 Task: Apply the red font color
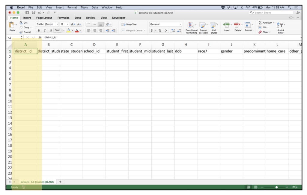click(77, 31)
